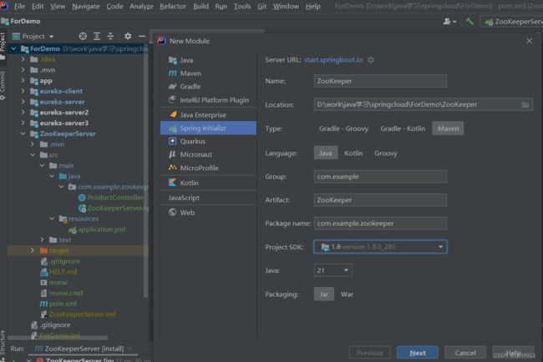
Task: Collapse the resources folder
Action: 52,219
